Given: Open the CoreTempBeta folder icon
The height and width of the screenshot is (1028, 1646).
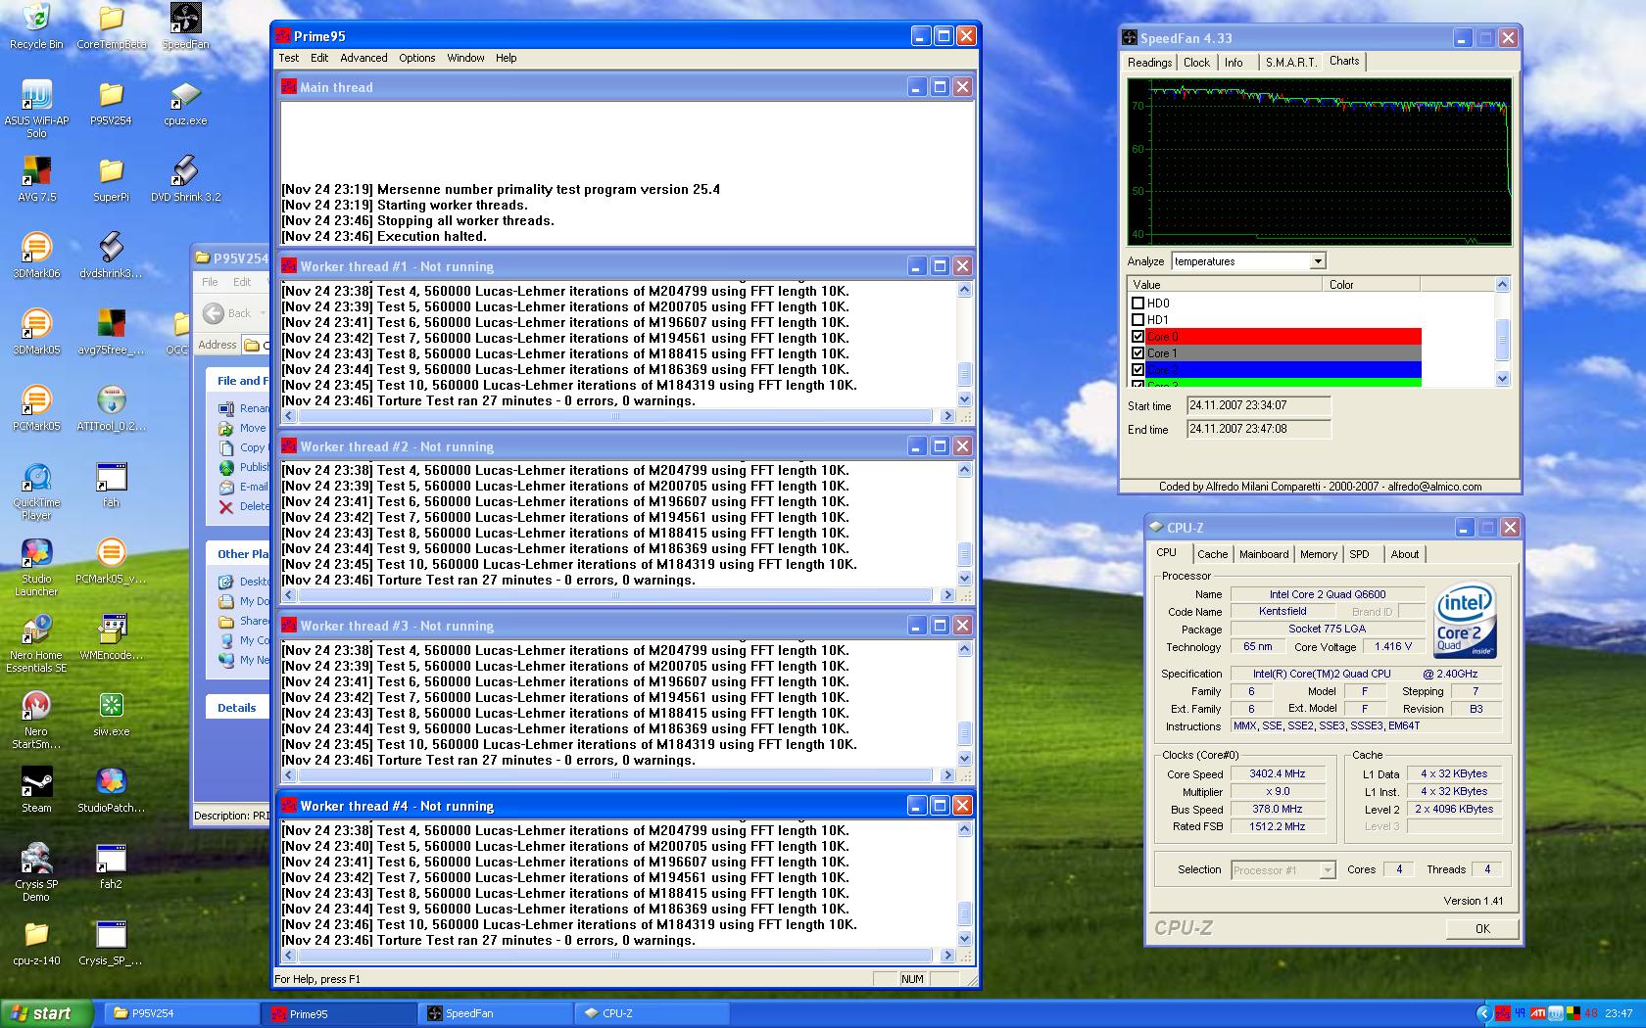Looking at the screenshot, I should click(x=111, y=26).
